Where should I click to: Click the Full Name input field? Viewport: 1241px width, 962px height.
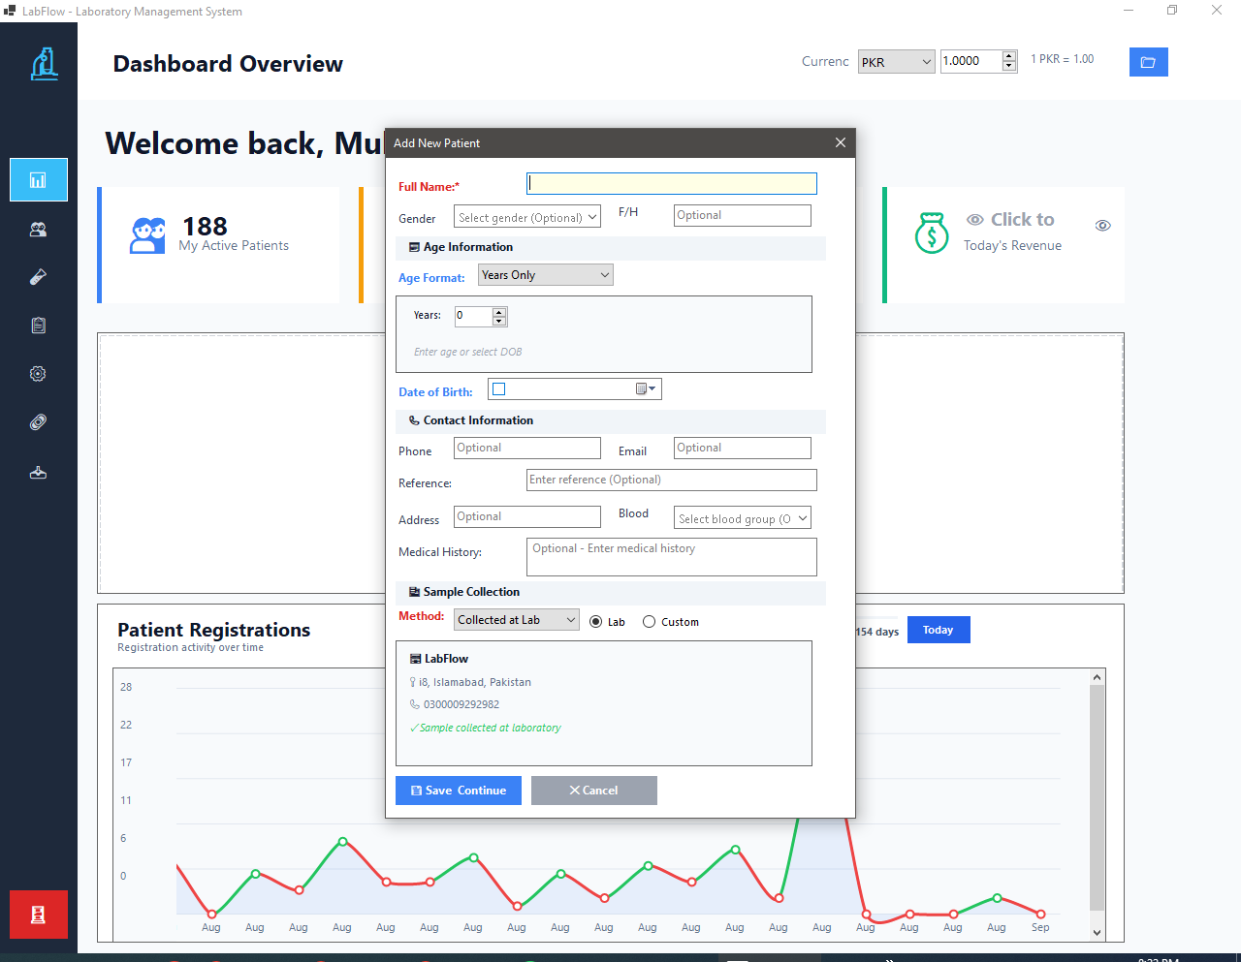click(672, 183)
